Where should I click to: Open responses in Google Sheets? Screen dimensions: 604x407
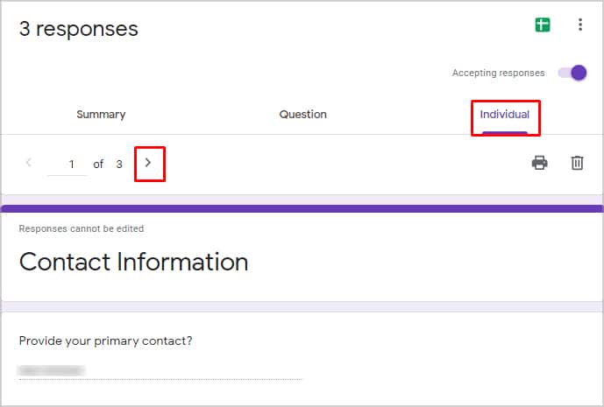[543, 25]
